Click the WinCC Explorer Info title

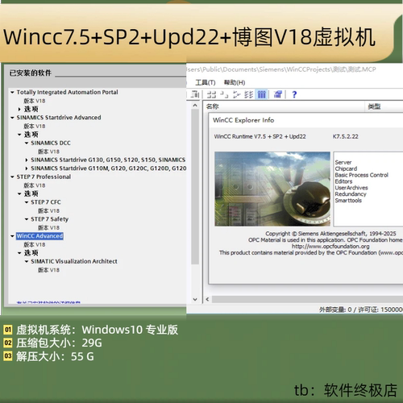tap(243, 120)
